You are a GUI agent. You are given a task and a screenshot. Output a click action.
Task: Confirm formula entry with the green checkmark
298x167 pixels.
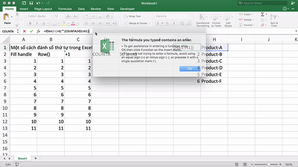[31, 31]
